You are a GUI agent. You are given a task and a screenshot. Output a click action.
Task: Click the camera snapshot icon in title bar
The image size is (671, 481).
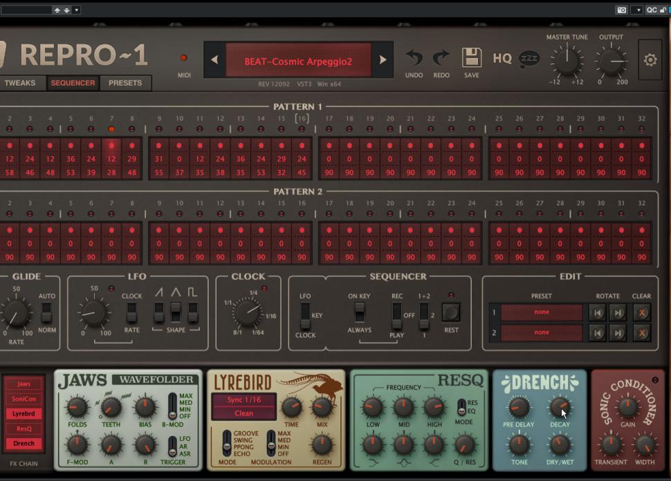click(622, 10)
